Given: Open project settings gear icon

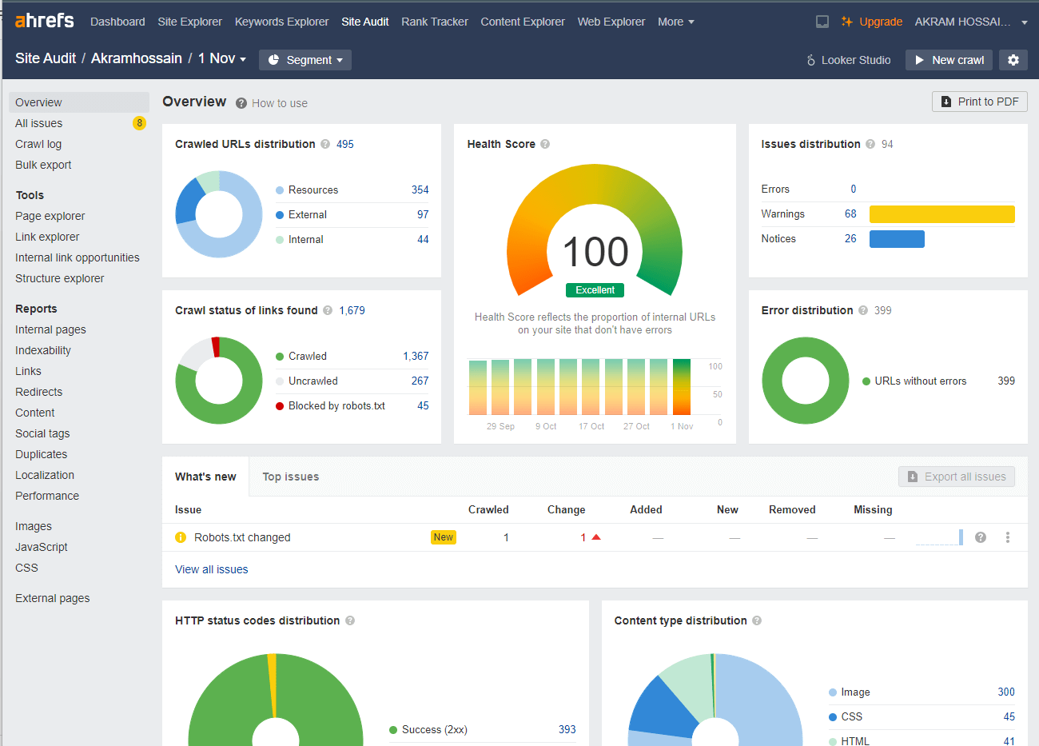Looking at the screenshot, I should [x=1013, y=60].
